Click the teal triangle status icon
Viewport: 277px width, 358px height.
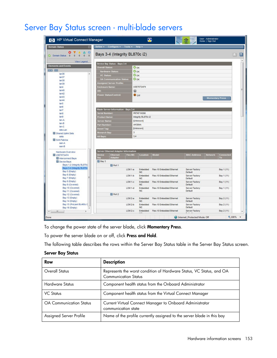pos(84,52)
